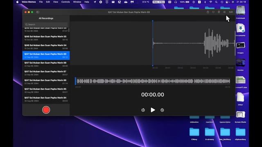
Task: Click the Edit button in the toolbar
Action: (x=231, y=12)
